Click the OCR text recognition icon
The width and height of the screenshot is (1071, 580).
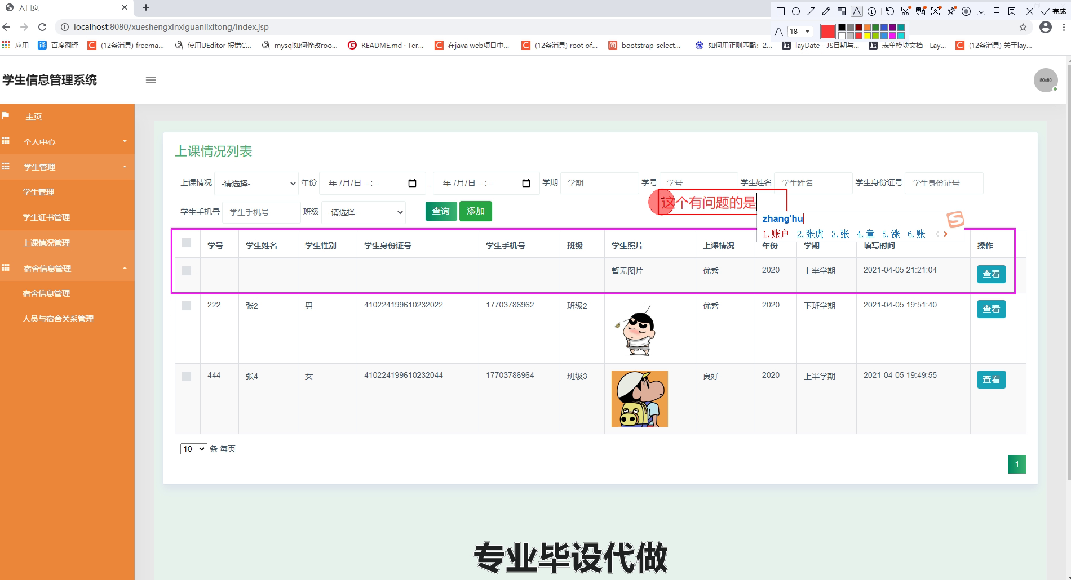tap(936, 11)
